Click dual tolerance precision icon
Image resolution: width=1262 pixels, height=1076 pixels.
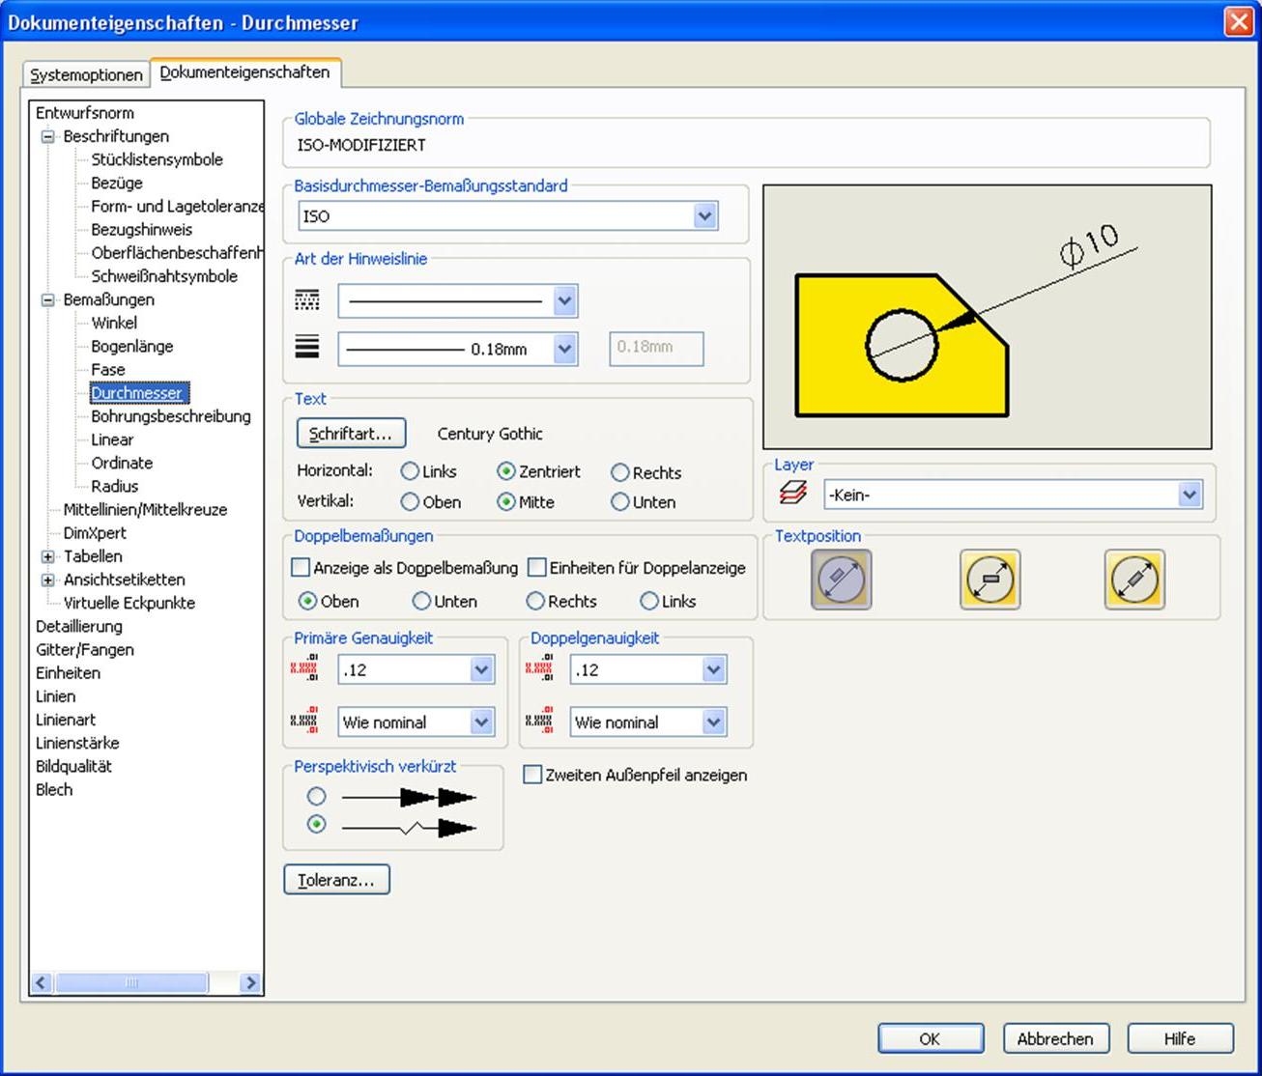538,721
